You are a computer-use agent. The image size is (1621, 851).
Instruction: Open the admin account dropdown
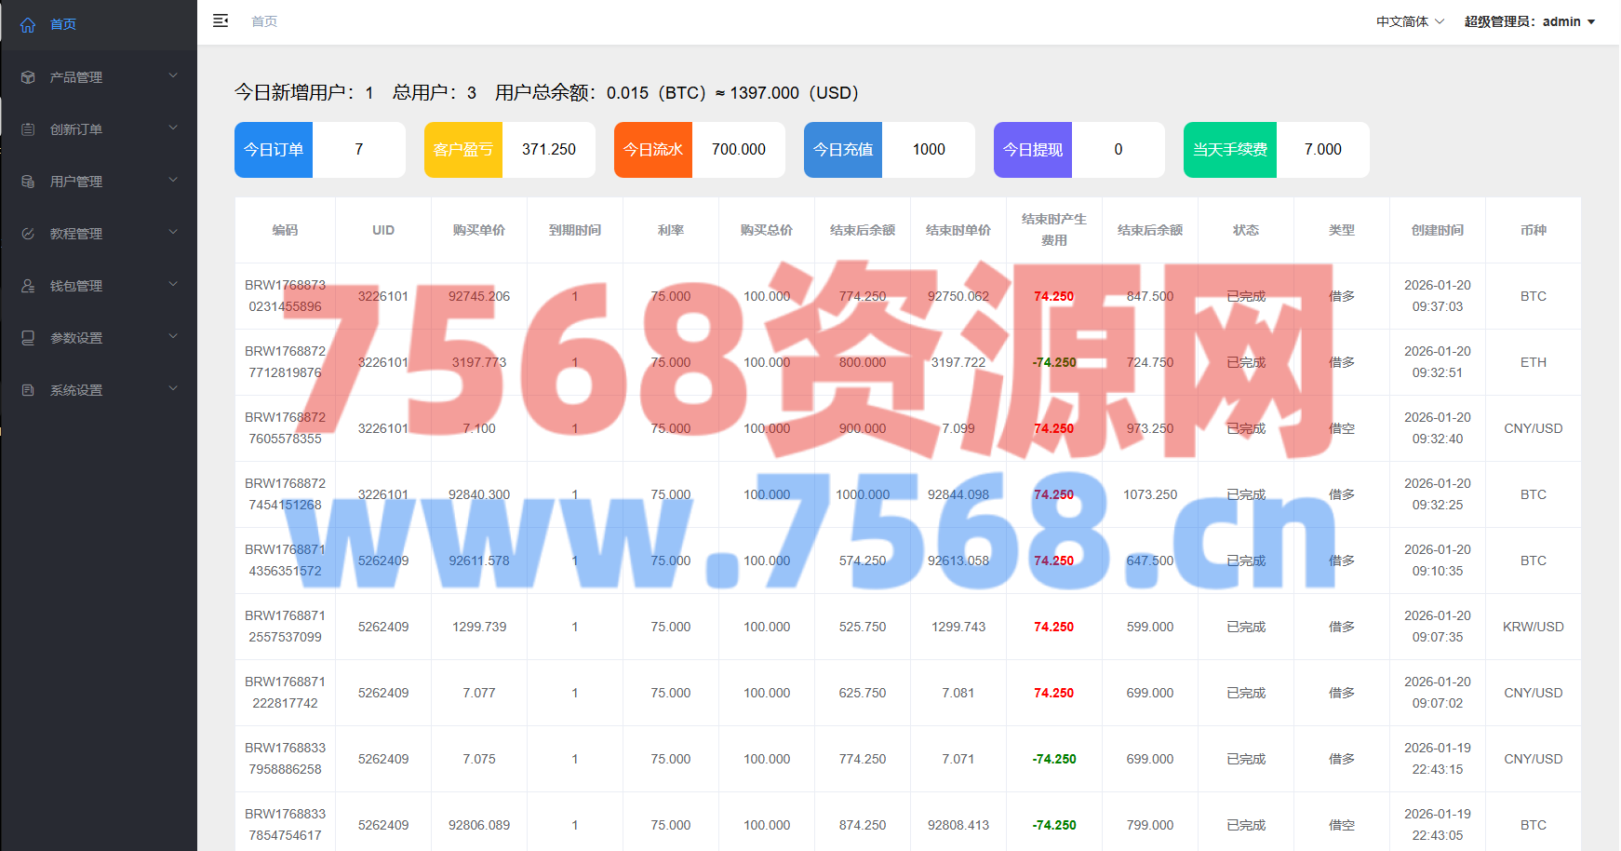click(x=1529, y=21)
